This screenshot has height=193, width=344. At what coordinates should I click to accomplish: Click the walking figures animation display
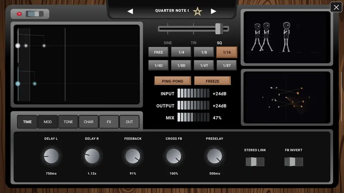287,37
